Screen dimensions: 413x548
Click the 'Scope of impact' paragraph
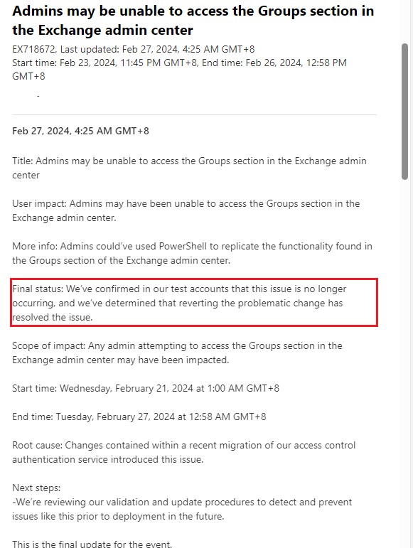coord(177,353)
